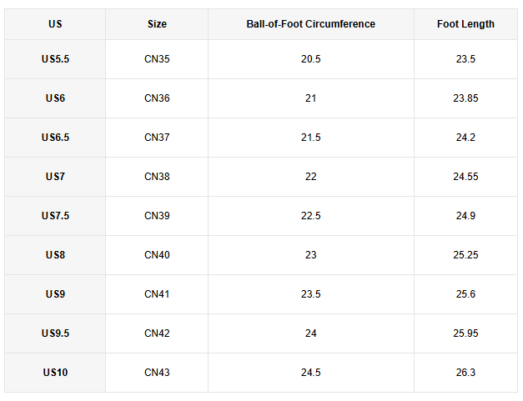523x401 pixels.
Task: Click the US column header
Action: coord(55,24)
